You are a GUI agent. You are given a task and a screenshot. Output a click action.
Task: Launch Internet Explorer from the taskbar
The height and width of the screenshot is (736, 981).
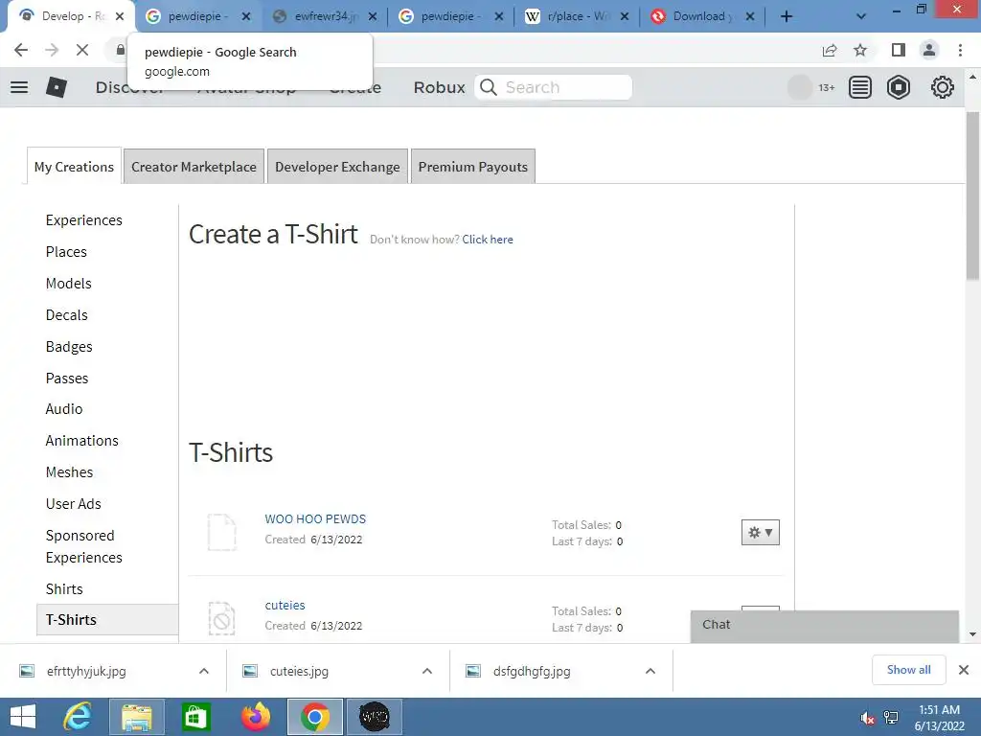point(78,717)
